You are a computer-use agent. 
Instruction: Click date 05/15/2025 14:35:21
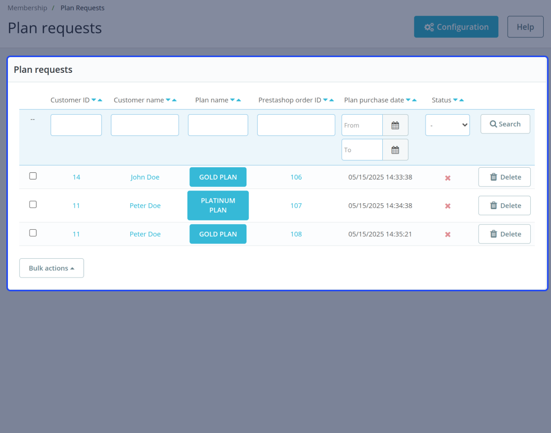point(380,234)
